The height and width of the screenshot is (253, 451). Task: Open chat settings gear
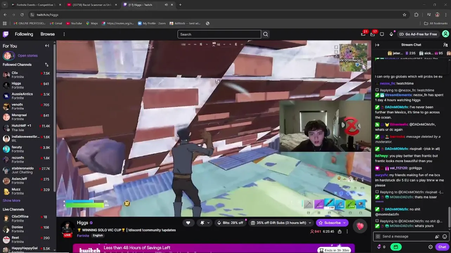(431, 247)
